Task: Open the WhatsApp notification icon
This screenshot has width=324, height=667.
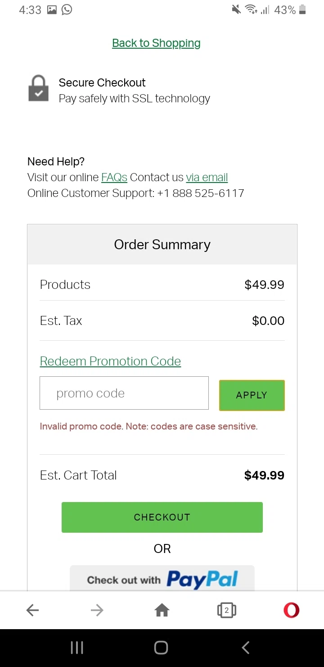Action: (x=67, y=9)
